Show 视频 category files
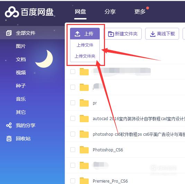 (21, 73)
